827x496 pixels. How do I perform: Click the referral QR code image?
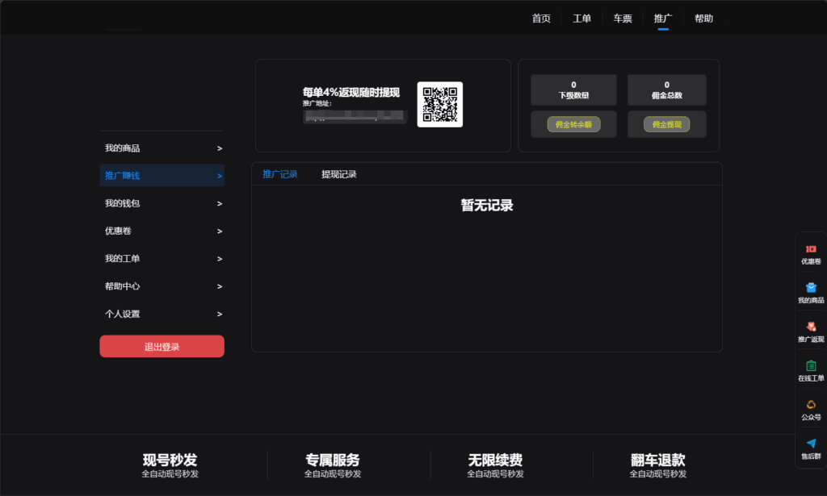tap(439, 105)
